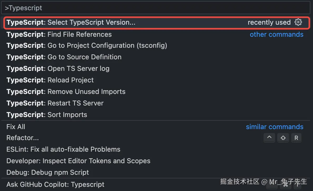Select the 'Fix All' command
This screenshot has height=191, width=313.
click(16, 127)
